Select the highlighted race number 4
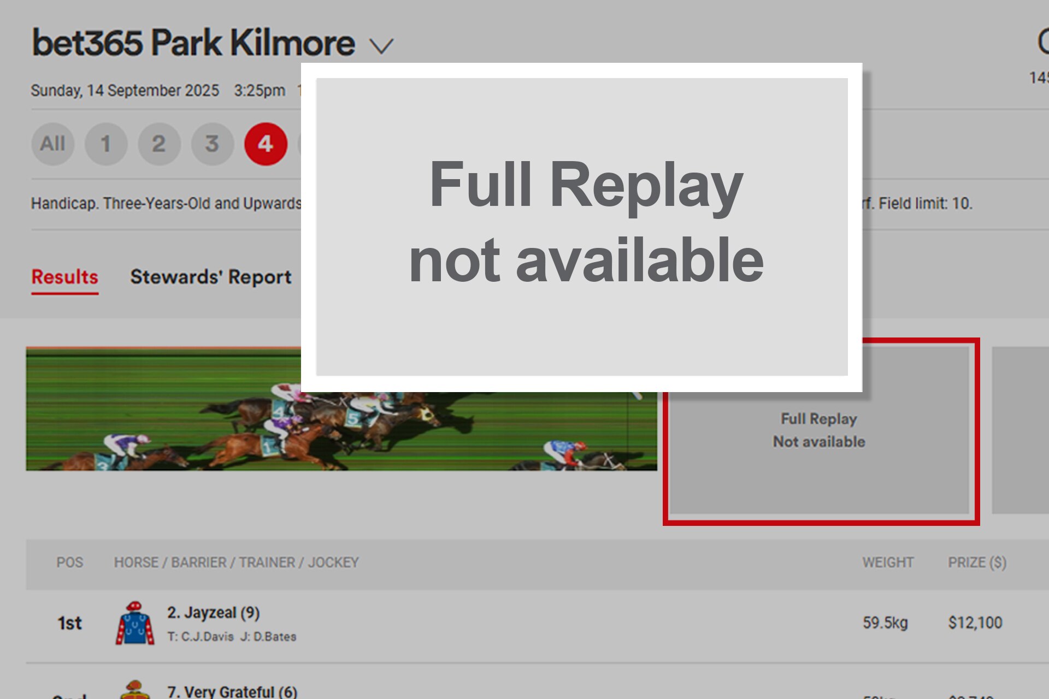1049x699 pixels. [266, 144]
